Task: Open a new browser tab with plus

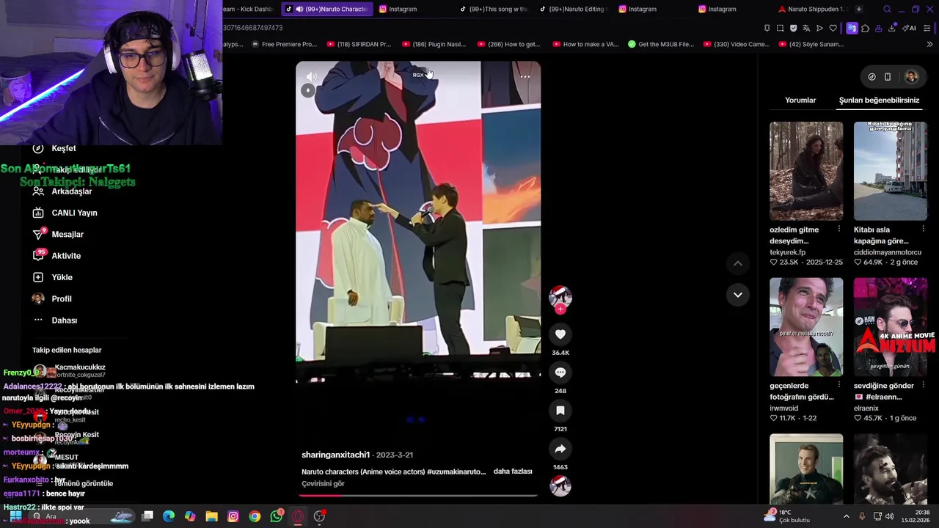Action: [x=858, y=9]
